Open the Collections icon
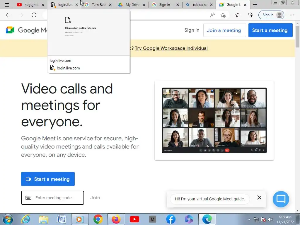Viewport: 300px width, 225px height. tap(251, 15)
